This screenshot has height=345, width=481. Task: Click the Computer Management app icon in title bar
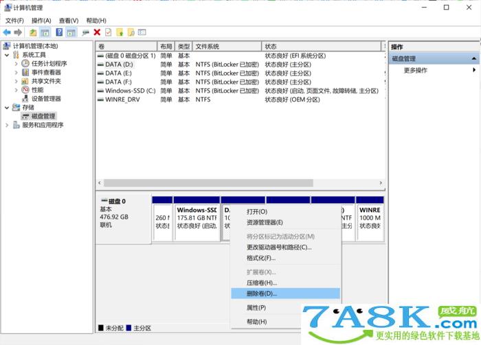coord(8,8)
